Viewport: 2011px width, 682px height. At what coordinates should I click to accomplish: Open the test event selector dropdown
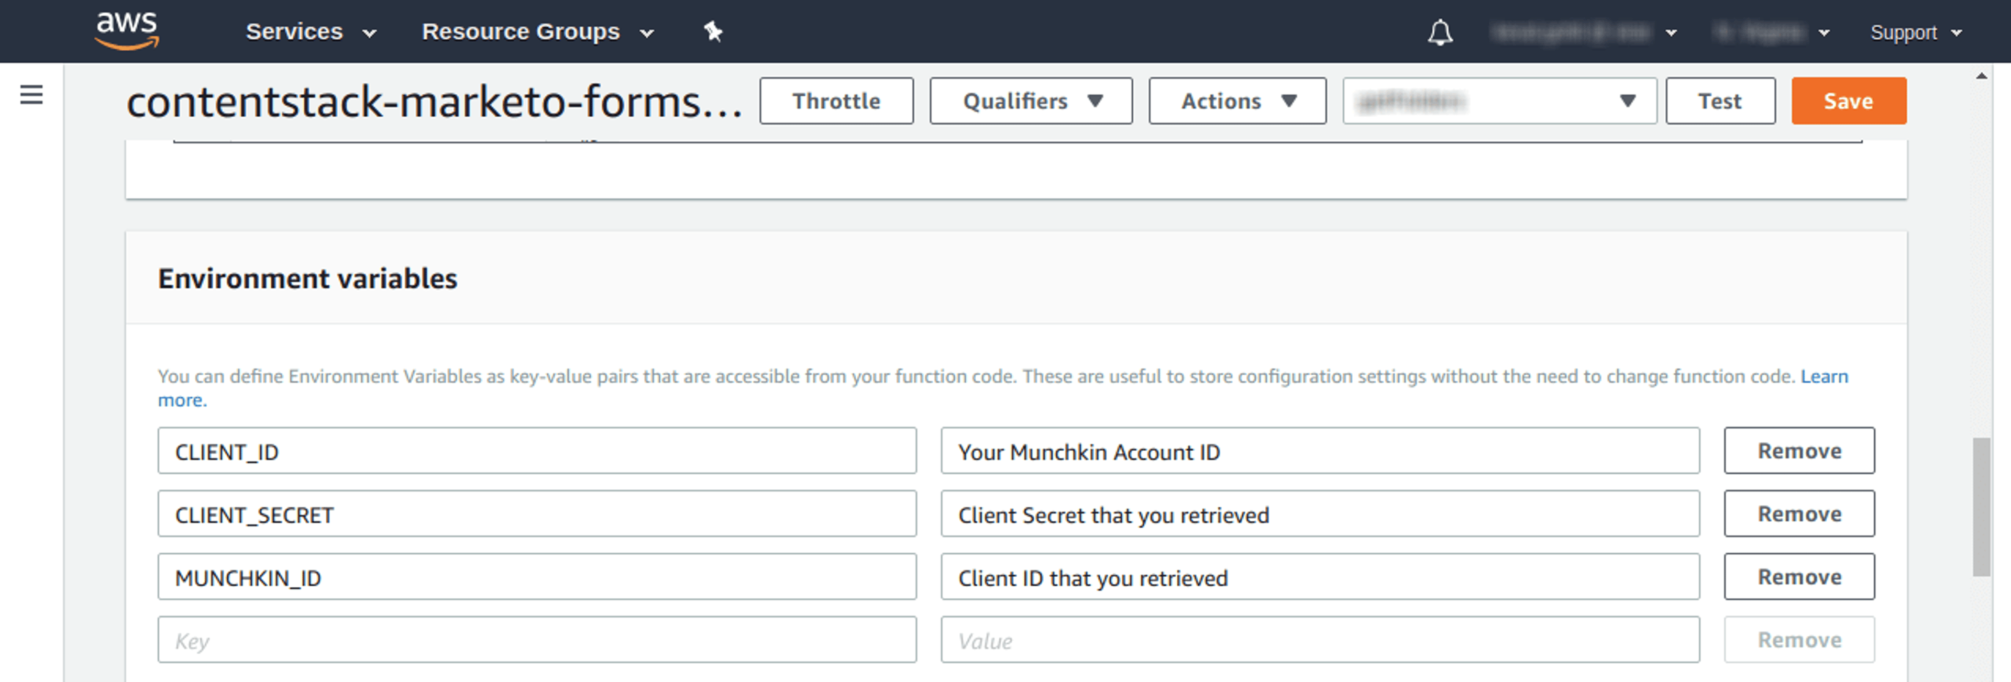[1499, 100]
